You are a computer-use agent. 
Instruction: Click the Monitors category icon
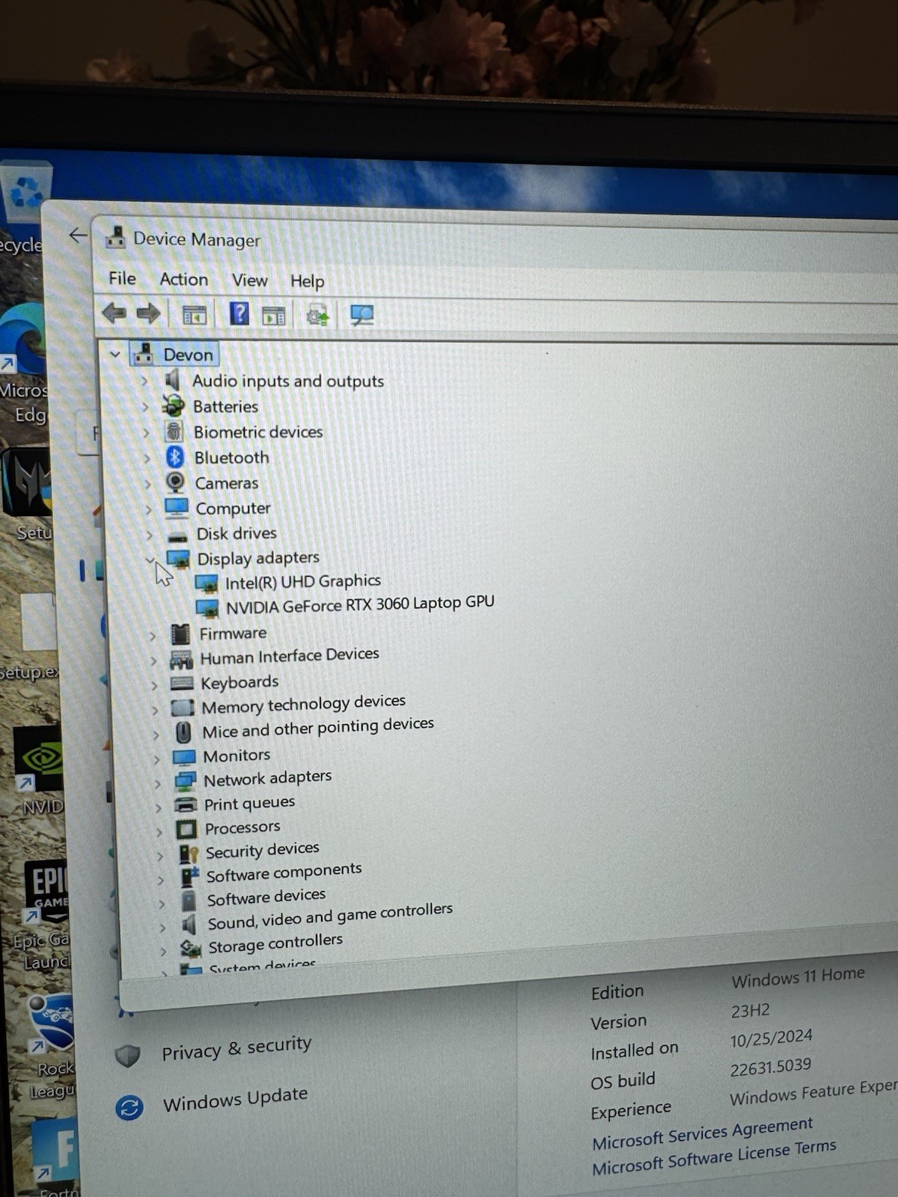pyautogui.click(x=184, y=757)
